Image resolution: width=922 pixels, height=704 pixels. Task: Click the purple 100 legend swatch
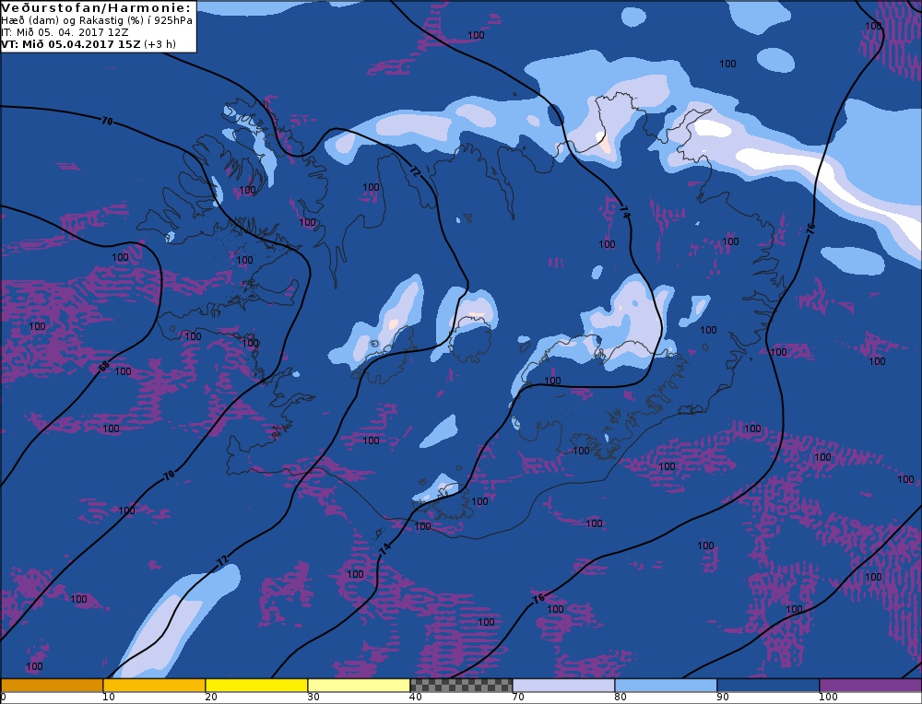[x=870, y=686]
